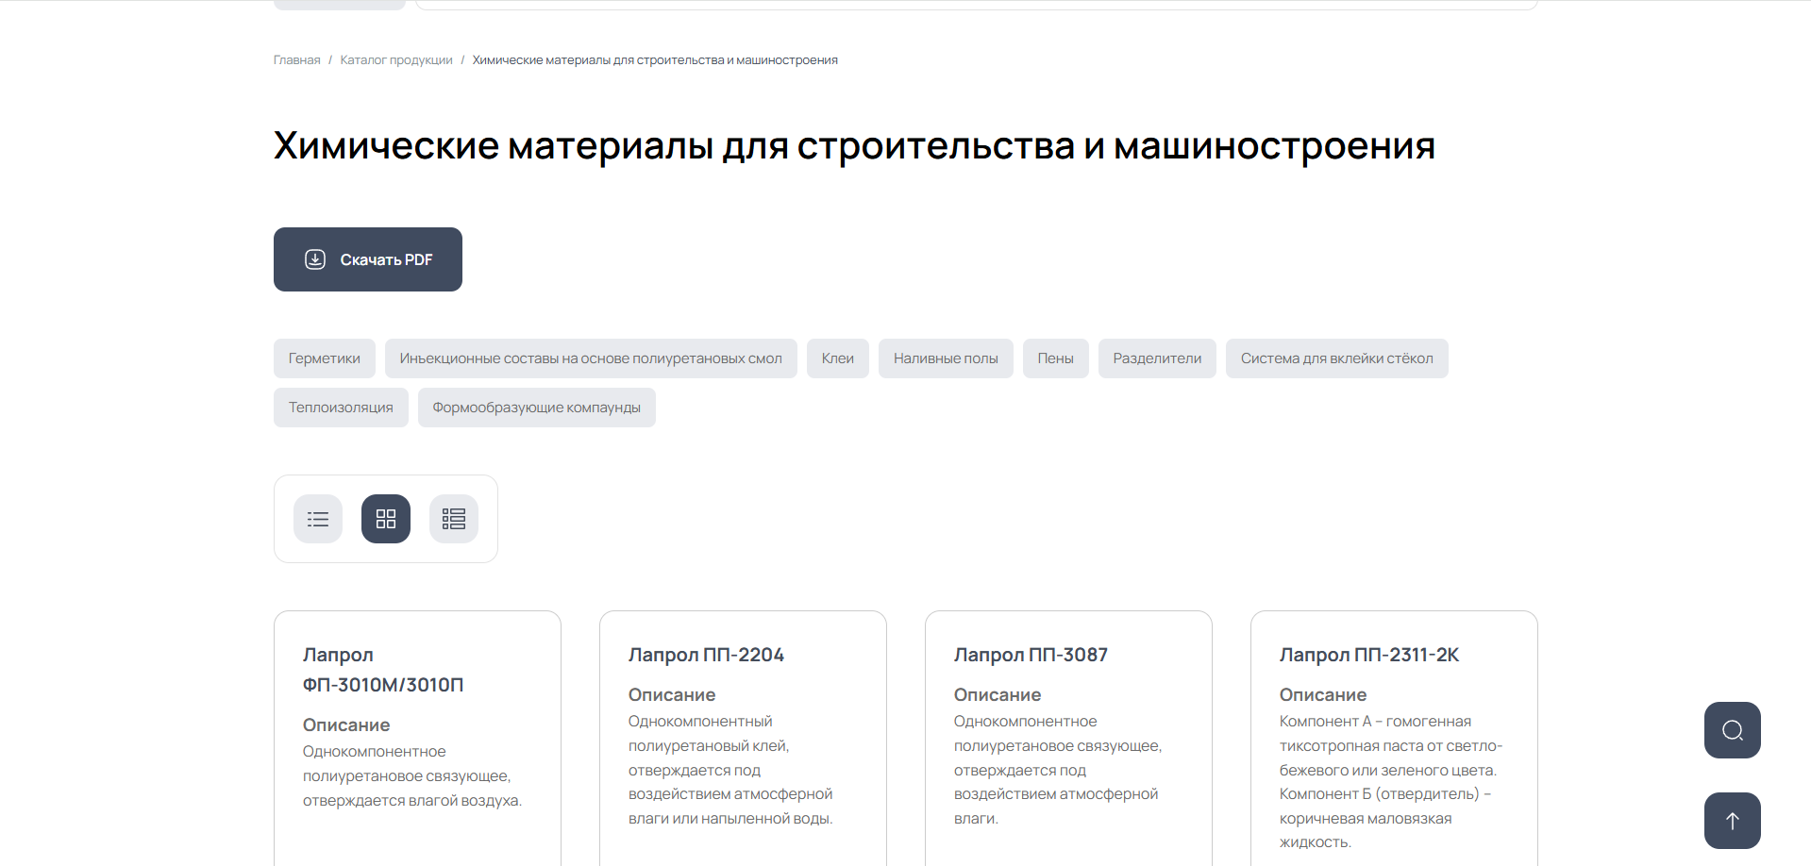Filter by the Пены tag
Screen dimensions: 1811x866
pos(1056,358)
